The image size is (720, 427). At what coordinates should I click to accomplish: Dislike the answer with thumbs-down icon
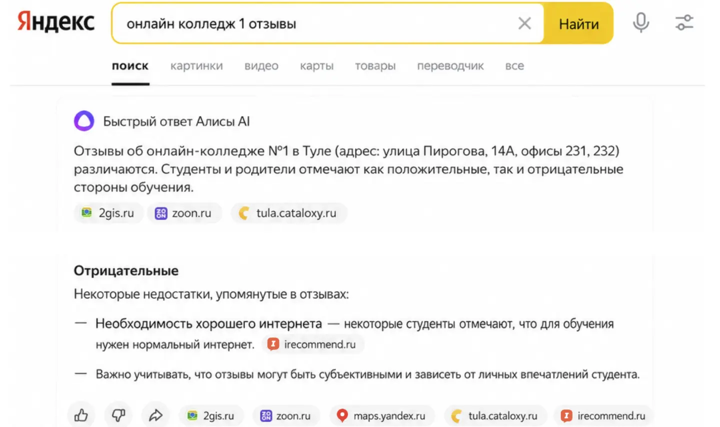pyautogui.click(x=118, y=415)
